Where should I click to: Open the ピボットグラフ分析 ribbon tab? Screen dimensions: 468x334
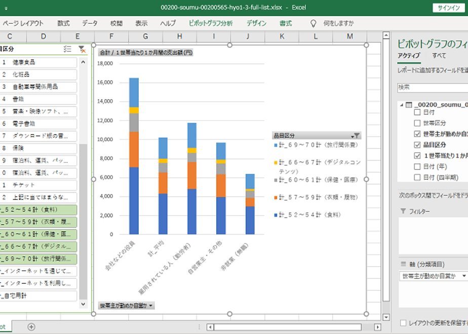coord(211,23)
